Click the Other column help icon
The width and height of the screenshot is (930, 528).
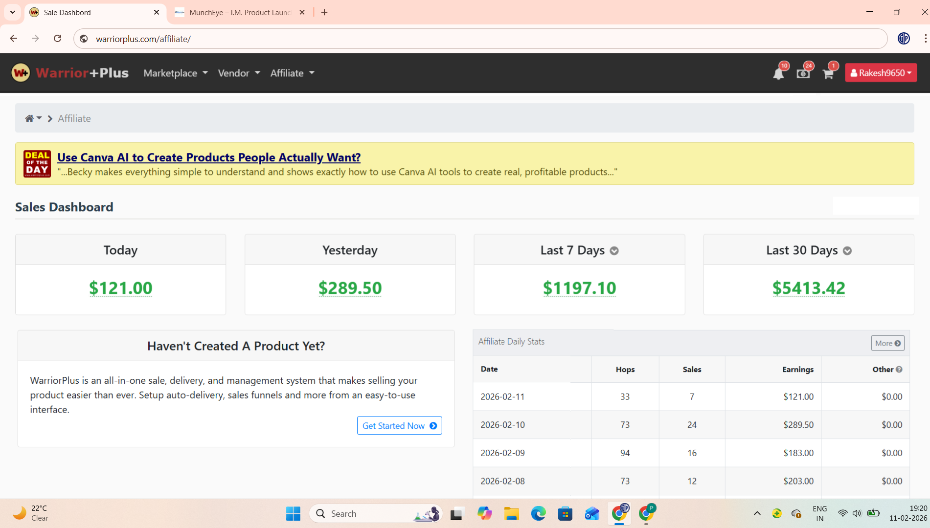899,370
